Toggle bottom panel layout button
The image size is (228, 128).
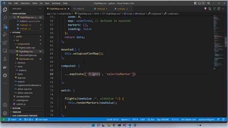click(x=199, y=3)
